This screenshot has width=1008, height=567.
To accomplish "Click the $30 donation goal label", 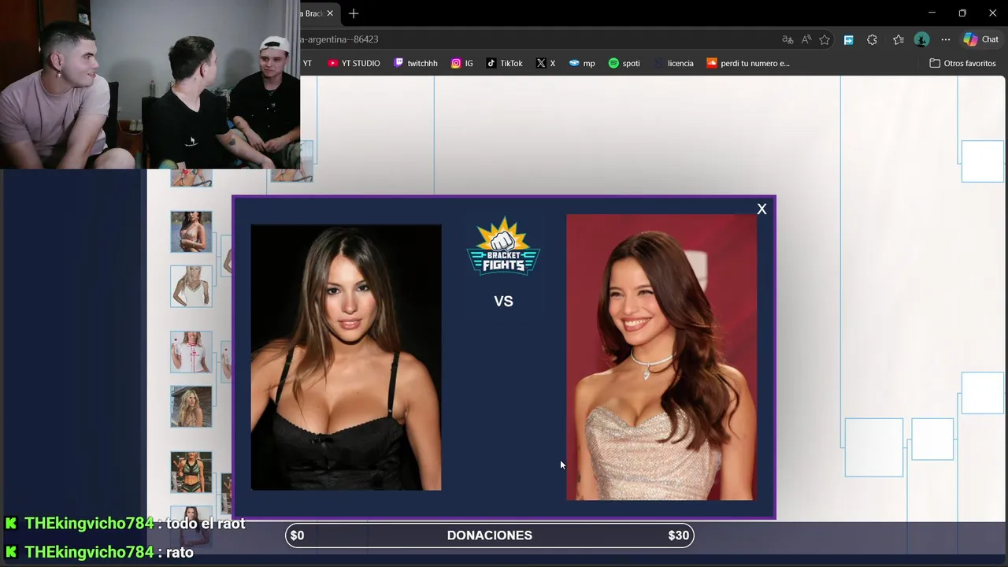I will point(678,535).
